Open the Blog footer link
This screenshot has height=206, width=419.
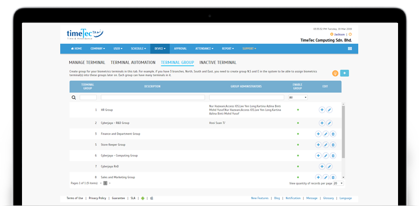coord(277,198)
